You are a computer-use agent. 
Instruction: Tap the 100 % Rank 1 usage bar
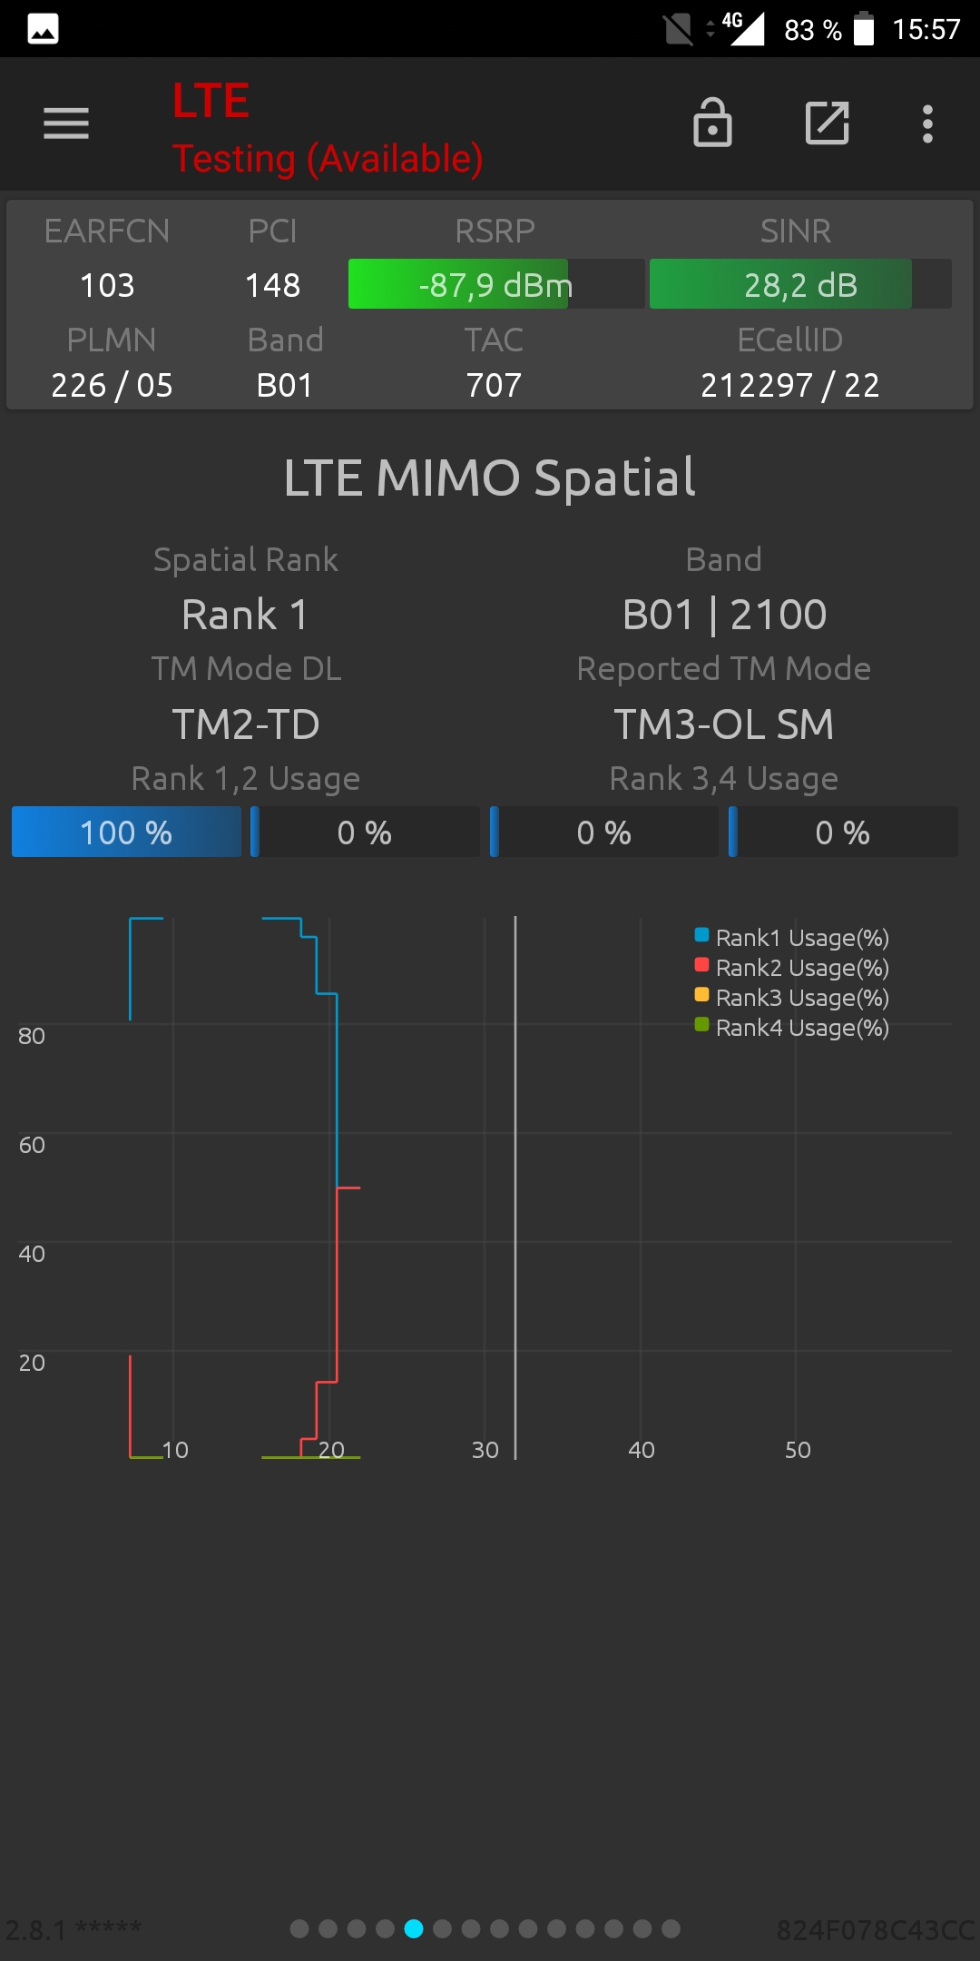[126, 832]
